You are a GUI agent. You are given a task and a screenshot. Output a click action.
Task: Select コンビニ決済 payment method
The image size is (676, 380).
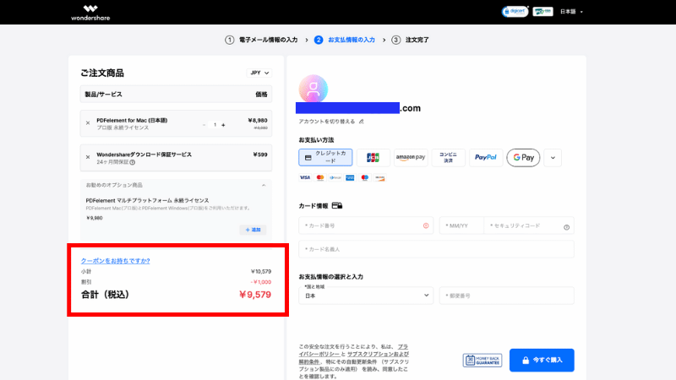(x=449, y=157)
